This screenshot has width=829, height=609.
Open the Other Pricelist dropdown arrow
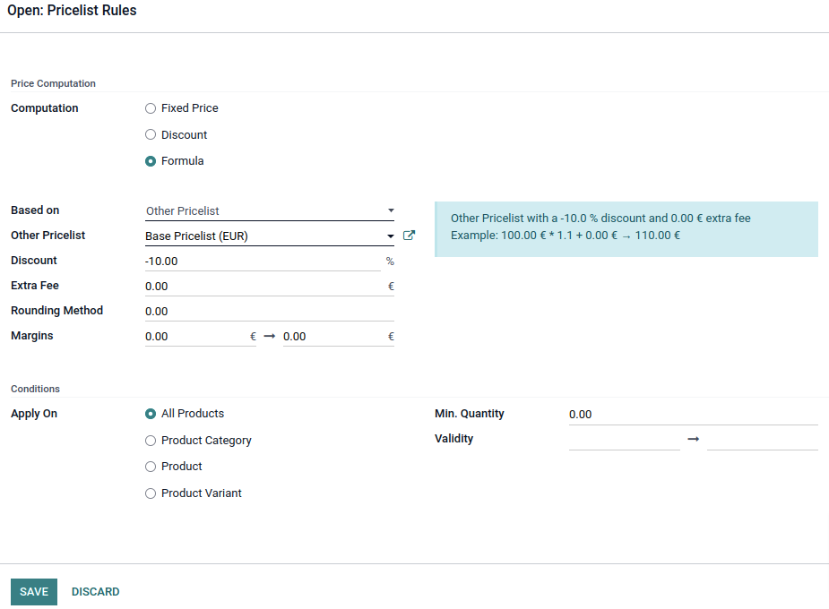[x=390, y=236]
